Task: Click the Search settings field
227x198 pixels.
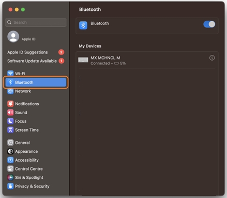Action: point(36,22)
